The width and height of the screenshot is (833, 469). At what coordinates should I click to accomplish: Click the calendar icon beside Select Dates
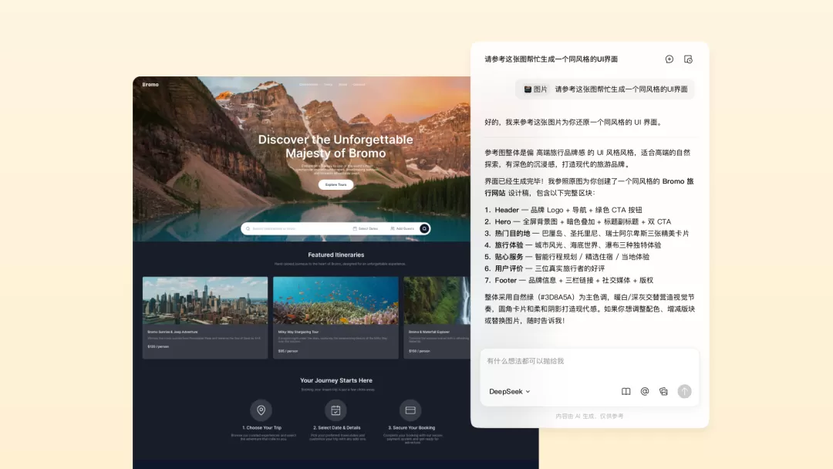click(355, 229)
